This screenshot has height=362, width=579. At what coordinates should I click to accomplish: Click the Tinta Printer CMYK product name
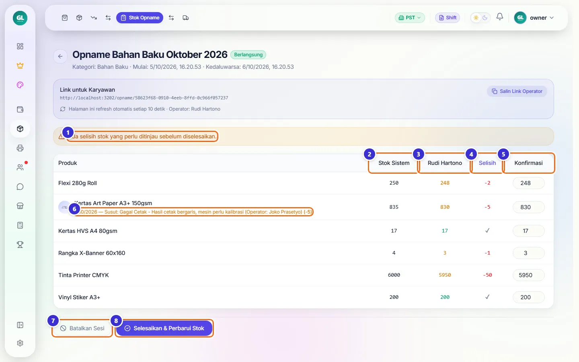[84, 275]
